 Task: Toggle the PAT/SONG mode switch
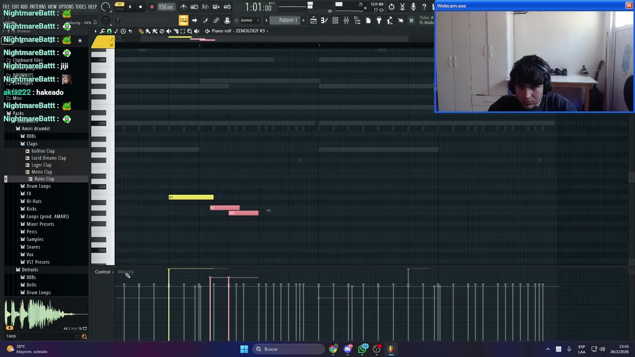click(120, 6)
